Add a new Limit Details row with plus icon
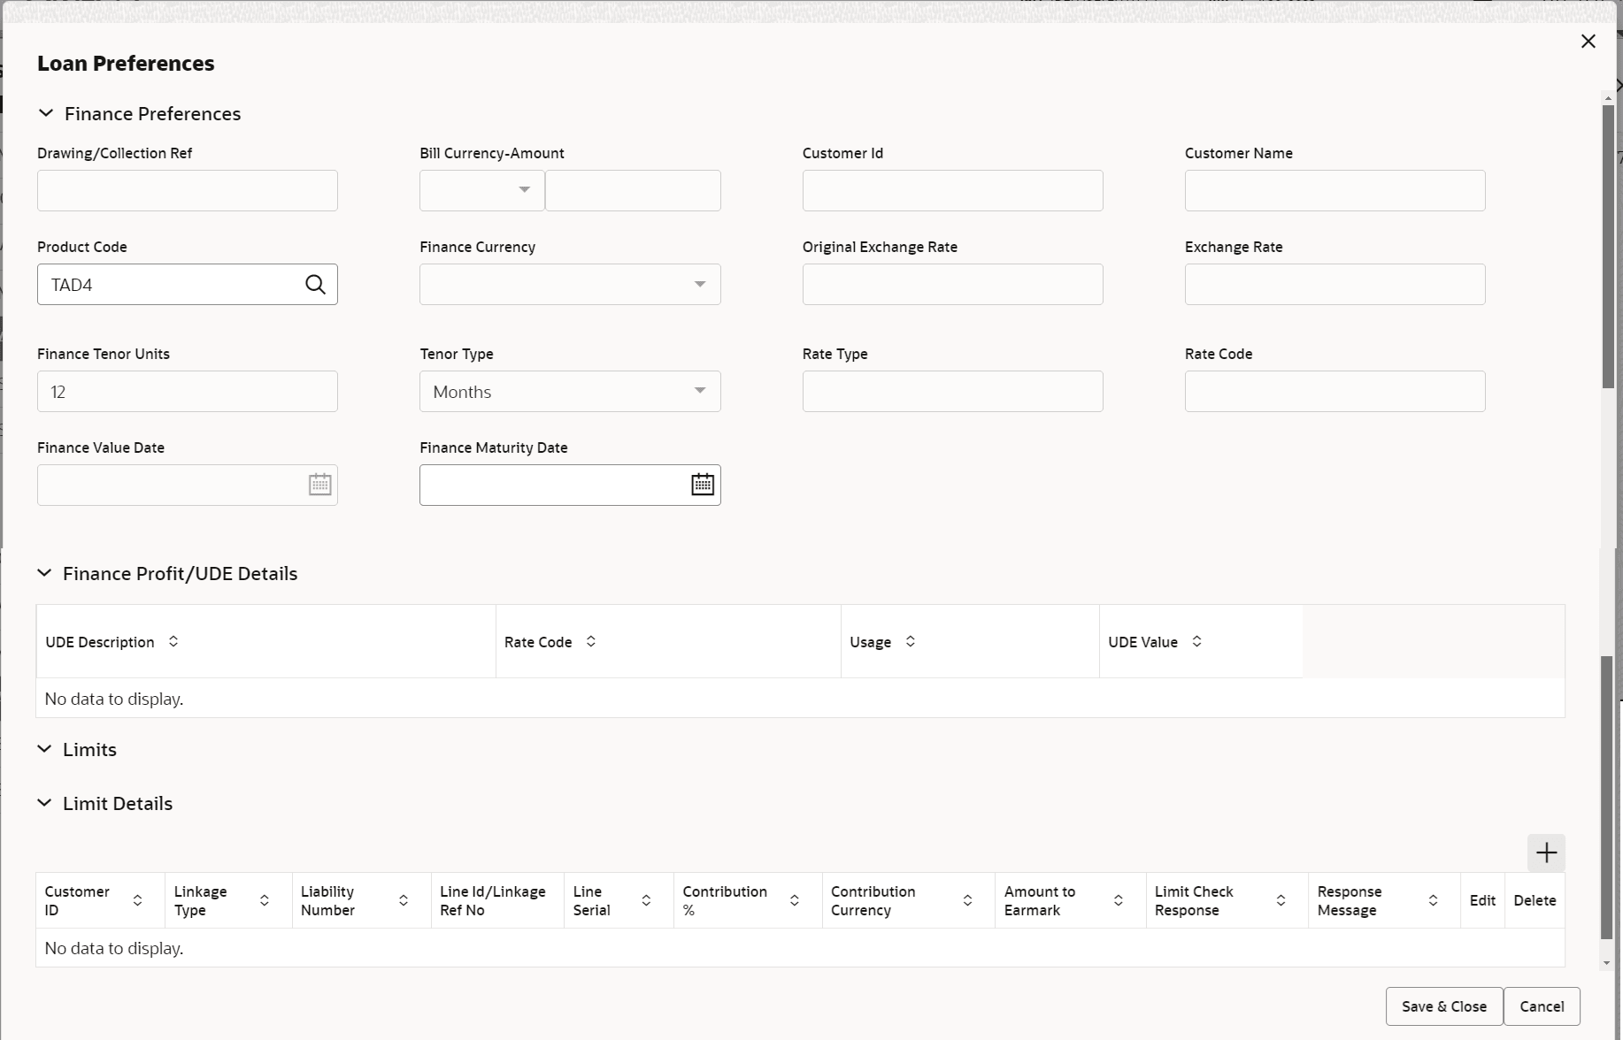 tap(1546, 853)
